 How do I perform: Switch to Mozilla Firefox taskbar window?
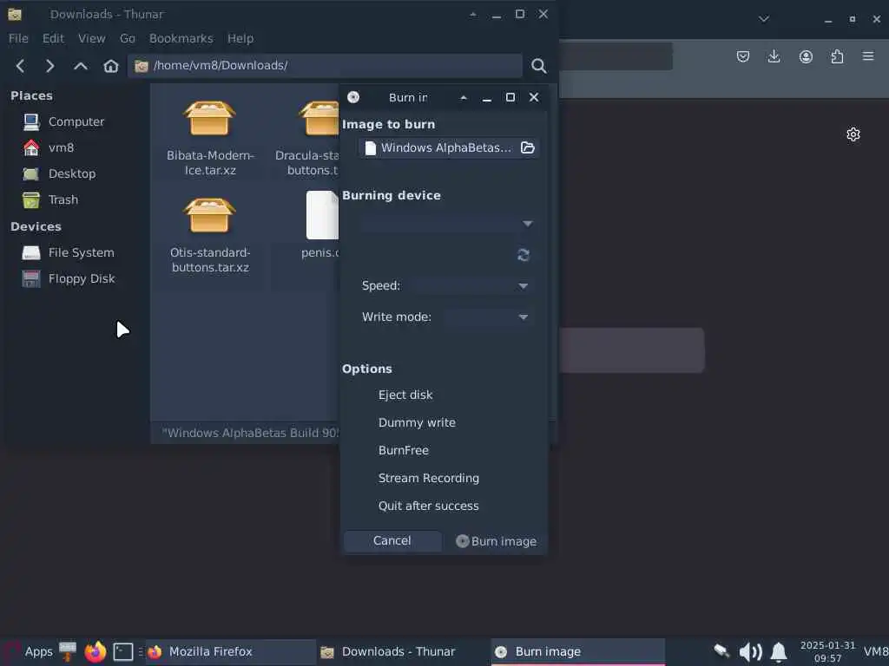[230, 652]
